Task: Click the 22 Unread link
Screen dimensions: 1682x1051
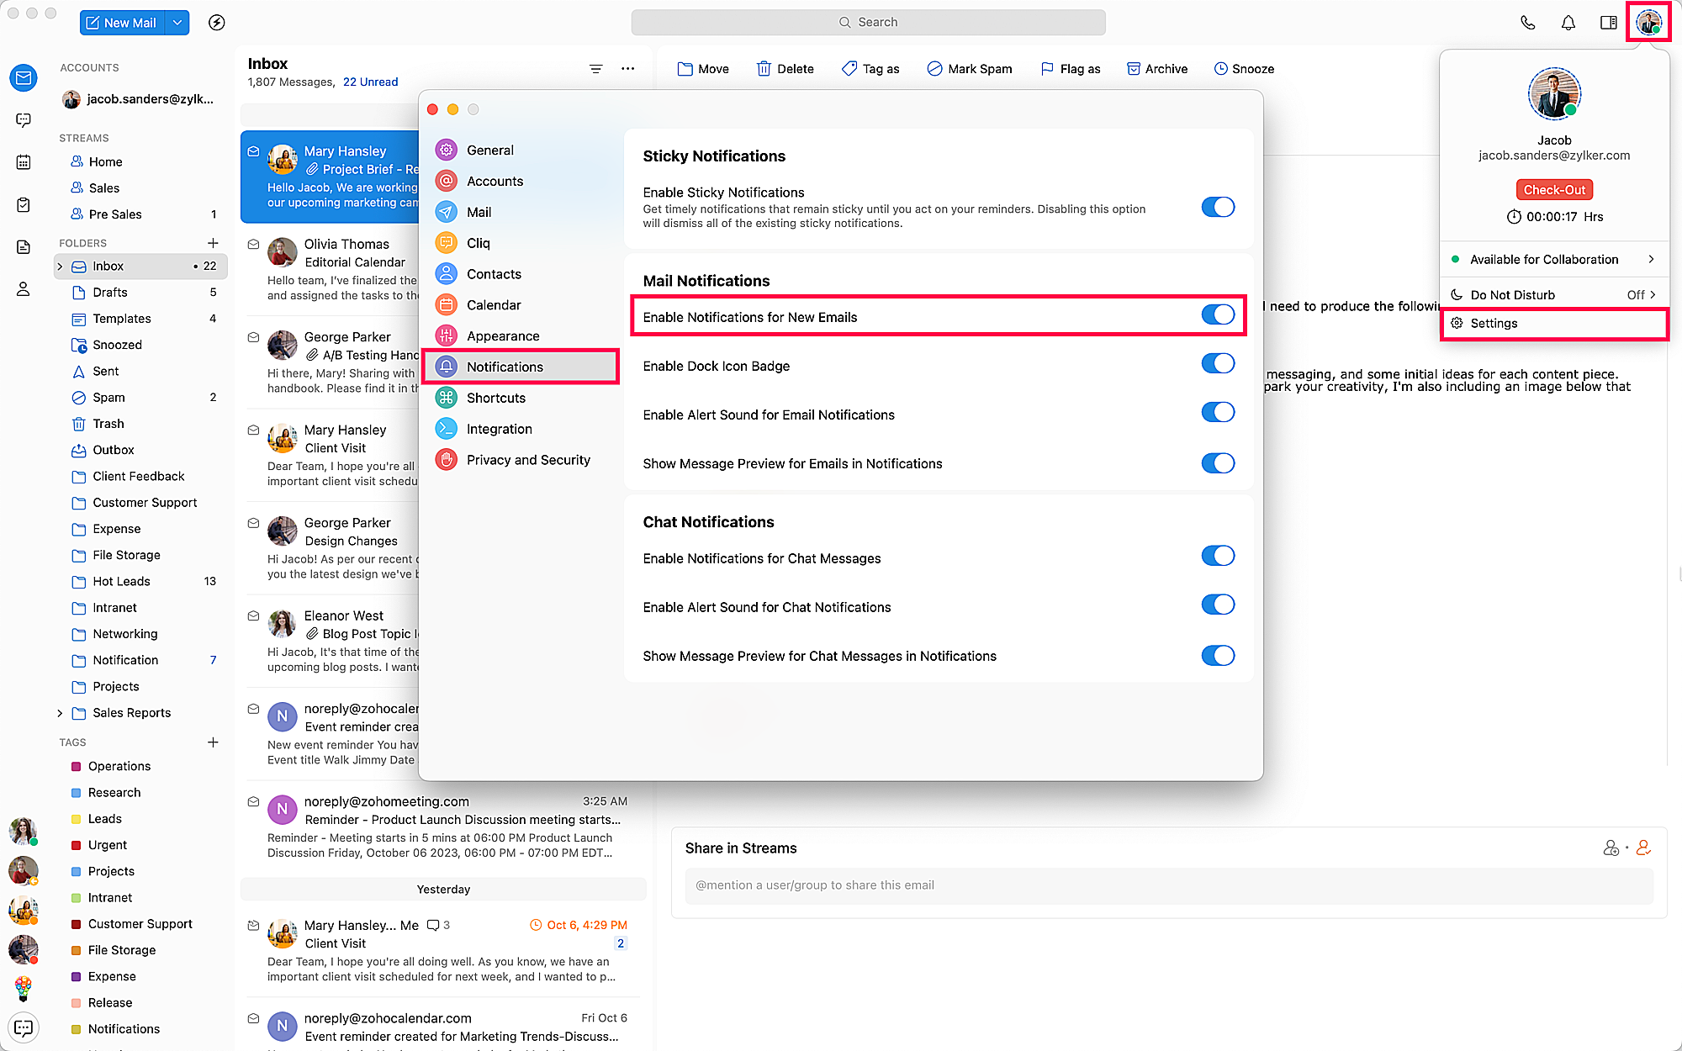Action: coord(370,82)
